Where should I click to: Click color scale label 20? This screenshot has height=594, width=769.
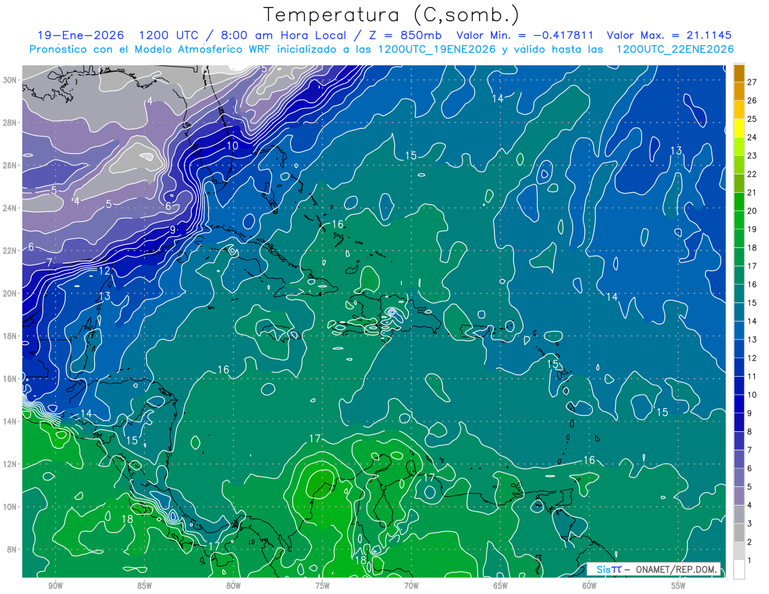(x=752, y=210)
